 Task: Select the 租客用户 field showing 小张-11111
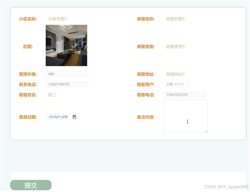click(x=176, y=84)
